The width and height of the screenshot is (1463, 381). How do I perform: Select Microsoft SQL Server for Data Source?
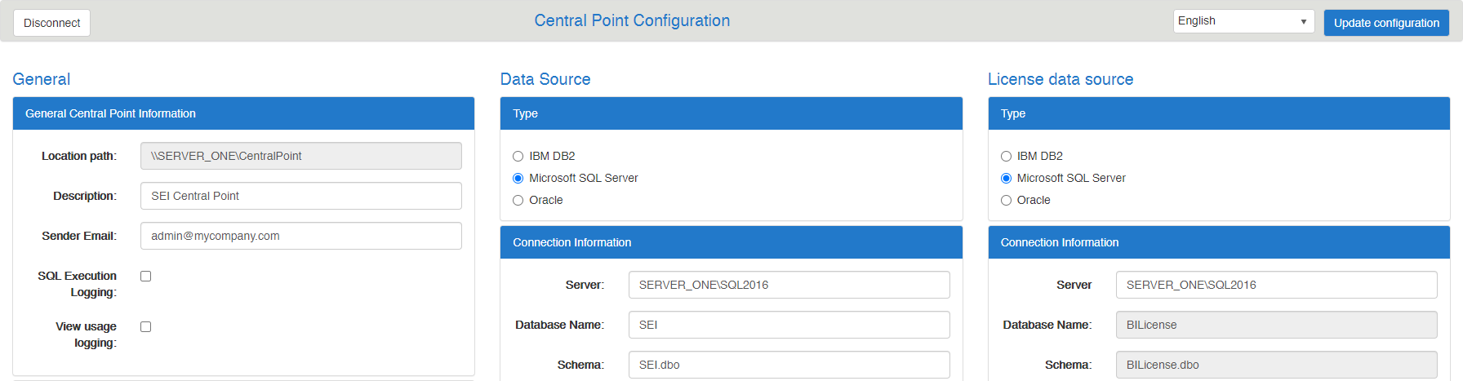point(518,179)
